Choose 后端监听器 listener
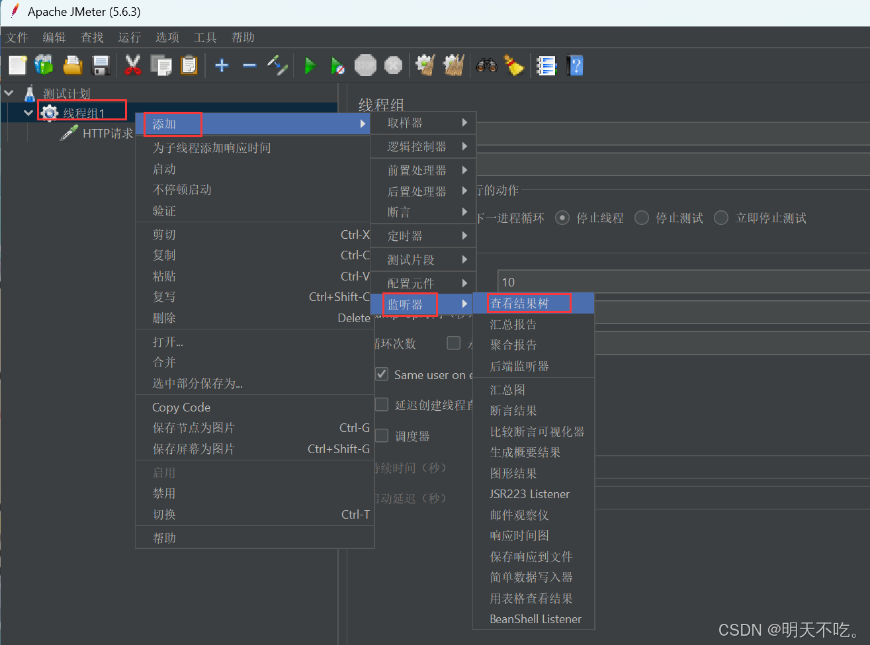This screenshot has width=870, height=645. 534,366
